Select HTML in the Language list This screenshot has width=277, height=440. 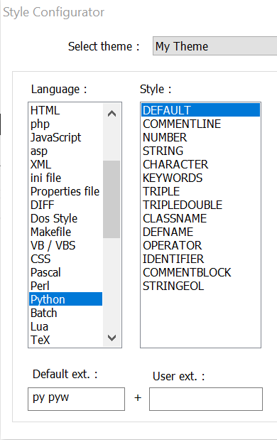click(65, 110)
